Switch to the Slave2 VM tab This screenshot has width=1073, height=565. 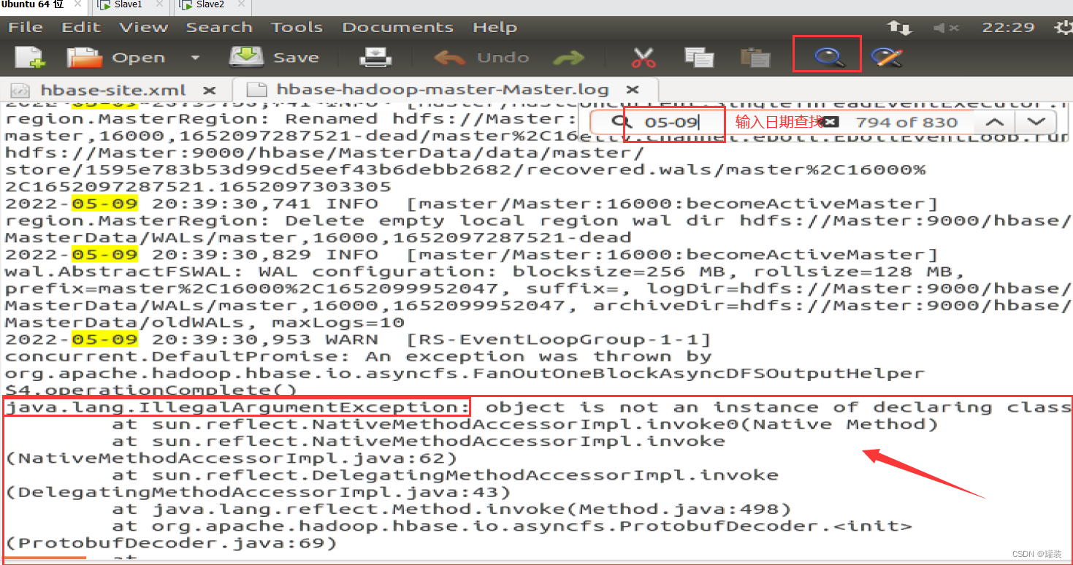coord(210,4)
